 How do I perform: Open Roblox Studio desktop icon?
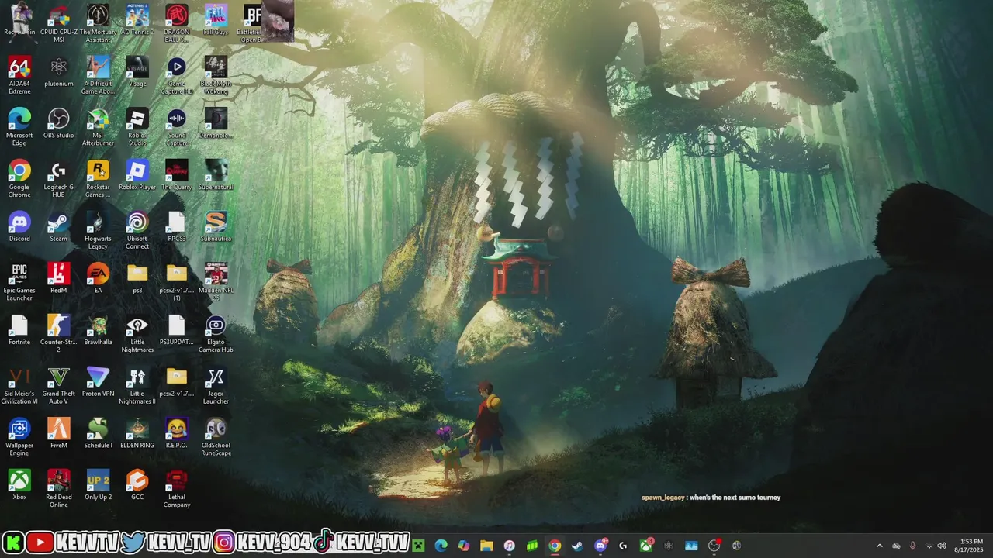(137, 127)
